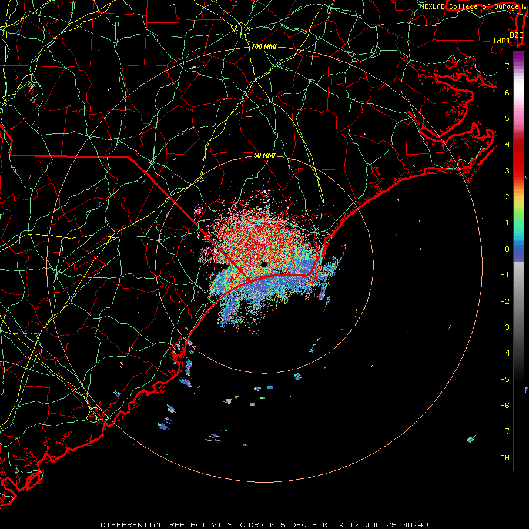Screen dimensions: 529x529
Task: Click the 2 value on the color scale
Action: (507, 197)
